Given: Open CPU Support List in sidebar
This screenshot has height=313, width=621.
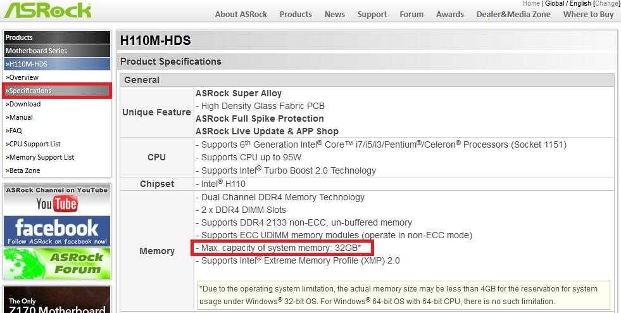Looking at the screenshot, I should coord(34,144).
